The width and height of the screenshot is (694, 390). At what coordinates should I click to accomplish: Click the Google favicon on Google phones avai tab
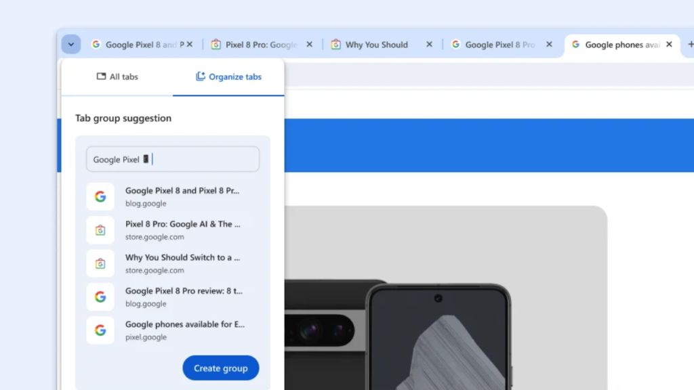[575, 44]
